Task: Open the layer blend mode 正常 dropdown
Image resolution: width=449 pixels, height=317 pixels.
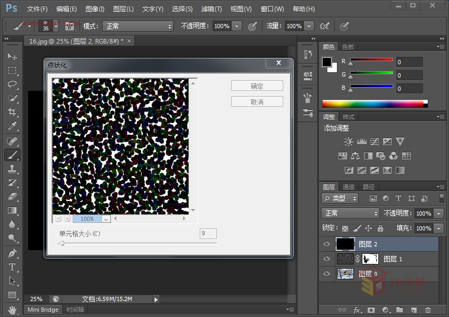Action: coord(350,213)
